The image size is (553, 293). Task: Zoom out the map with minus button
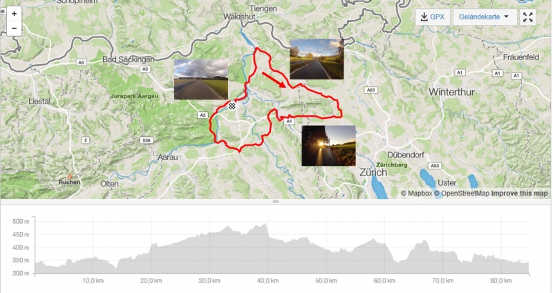tap(14, 28)
